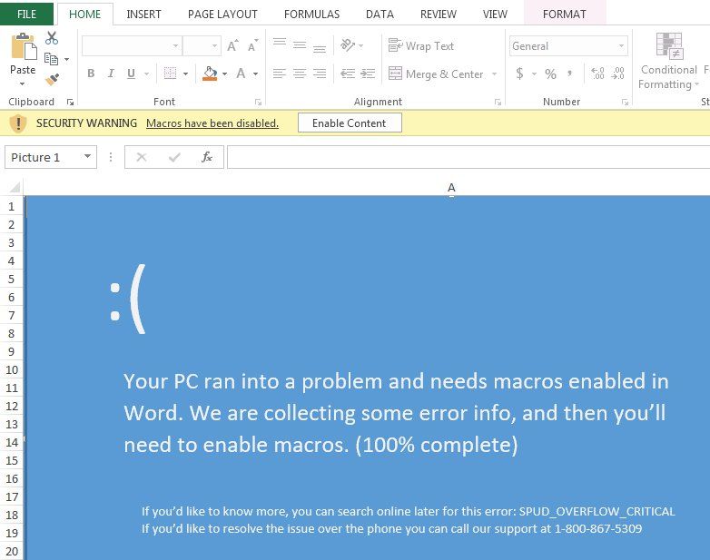Click the Increase Font Size icon

pyautogui.click(x=233, y=45)
